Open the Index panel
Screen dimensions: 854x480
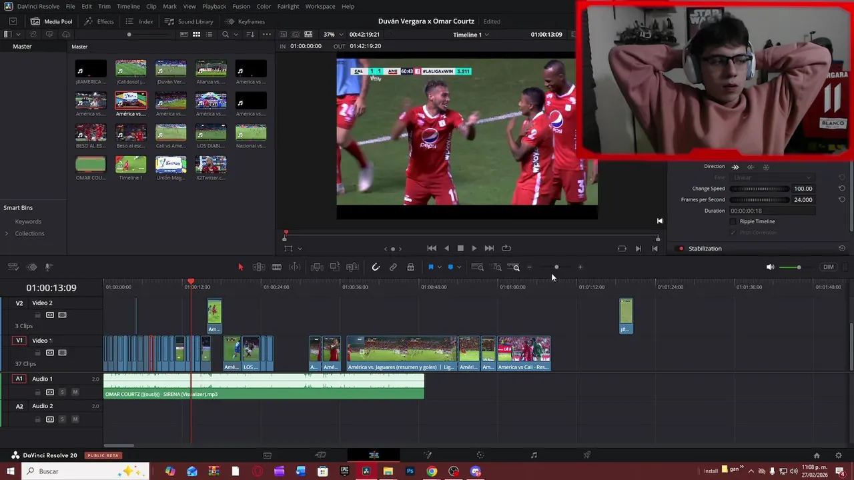coord(139,21)
